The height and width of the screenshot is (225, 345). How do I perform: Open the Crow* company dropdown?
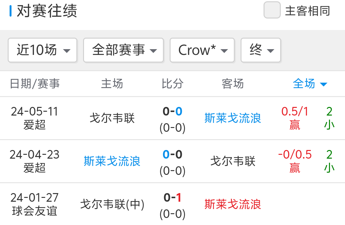click(x=202, y=50)
